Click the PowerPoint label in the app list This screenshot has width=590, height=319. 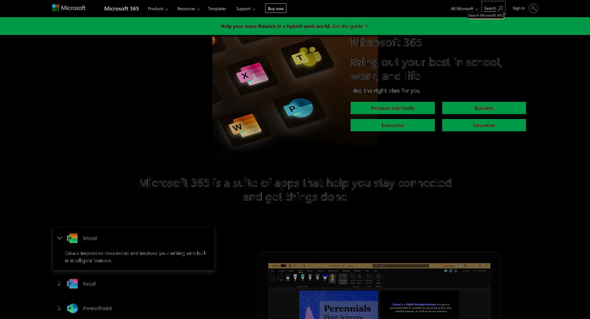pyautogui.click(x=97, y=308)
